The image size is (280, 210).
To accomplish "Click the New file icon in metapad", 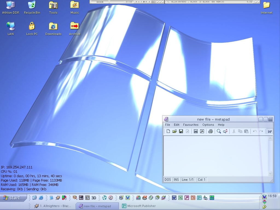I will [x=168, y=132].
